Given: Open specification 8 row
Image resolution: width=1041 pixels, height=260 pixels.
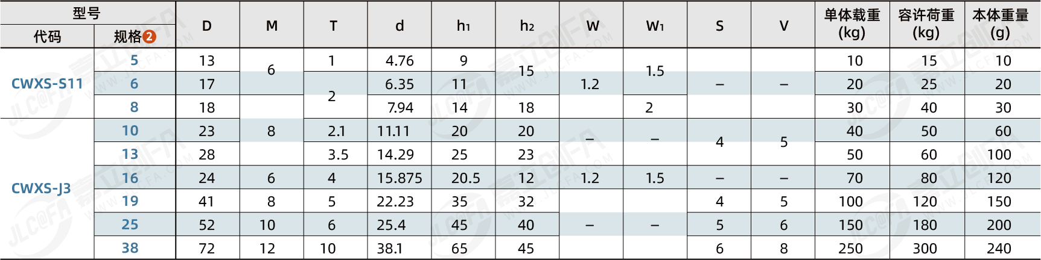Looking at the screenshot, I should pyautogui.click(x=135, y=107).
